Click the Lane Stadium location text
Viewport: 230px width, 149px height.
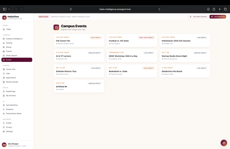click(x=115, y=44)
